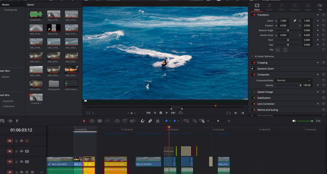The image size is (327, 174).
Task: Play the timeline forward
Action: click(x=166, y=113)
